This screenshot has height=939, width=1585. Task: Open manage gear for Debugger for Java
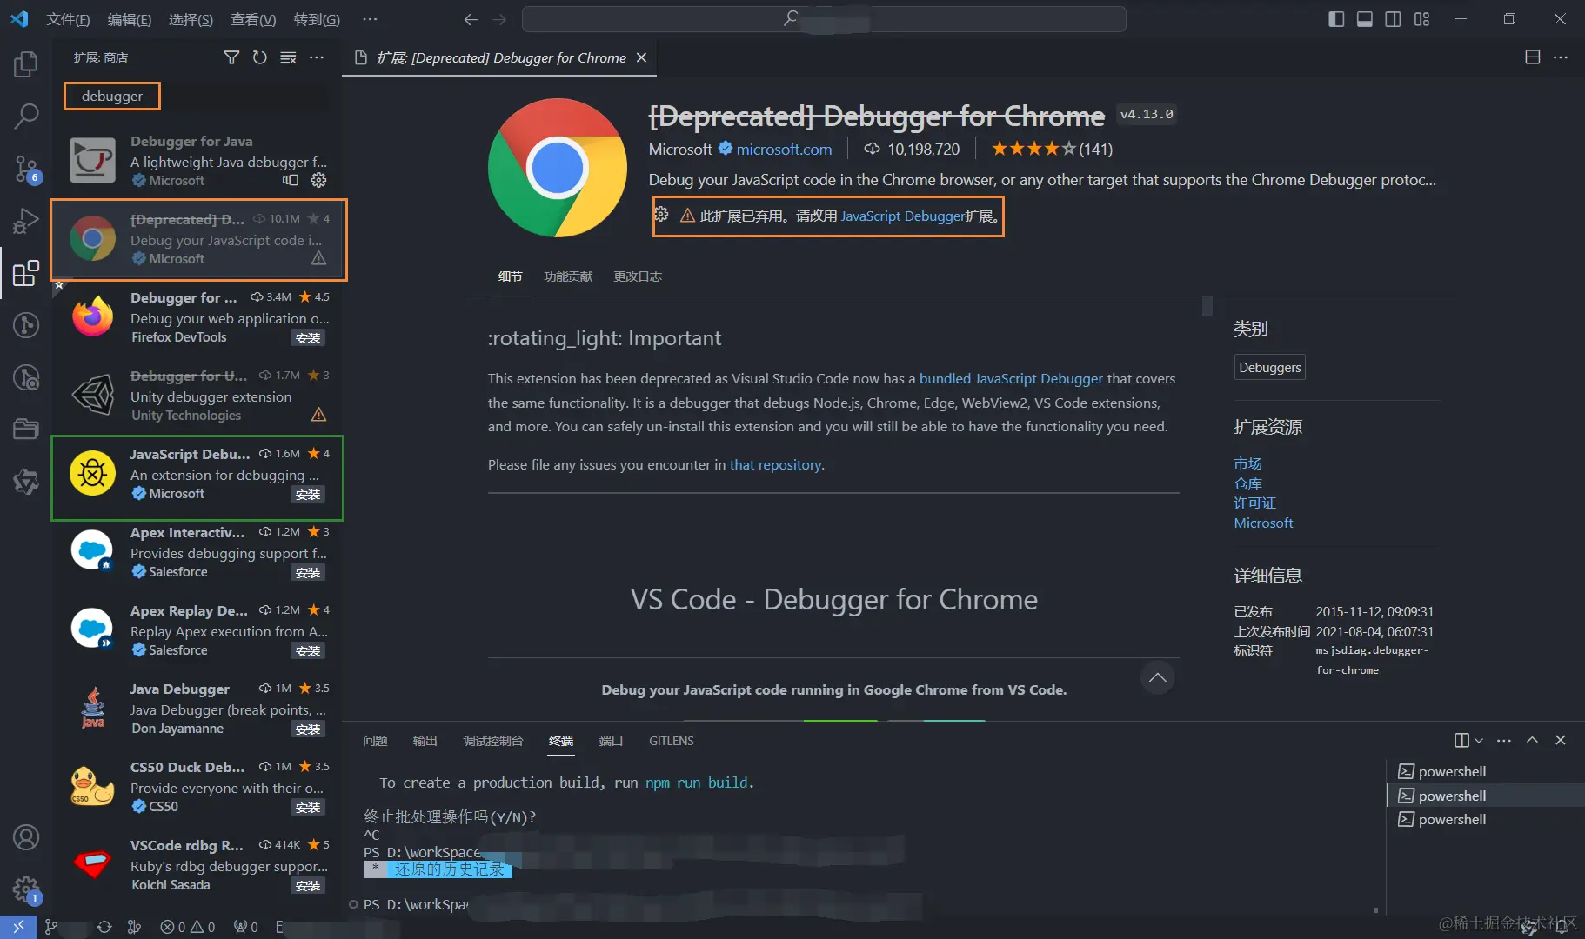(x=318, y=180)
